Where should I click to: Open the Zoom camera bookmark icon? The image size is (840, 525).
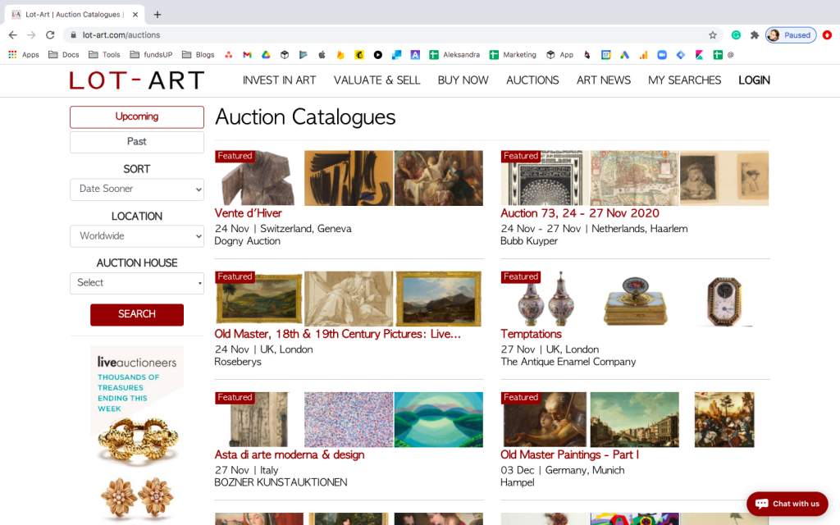662,55
